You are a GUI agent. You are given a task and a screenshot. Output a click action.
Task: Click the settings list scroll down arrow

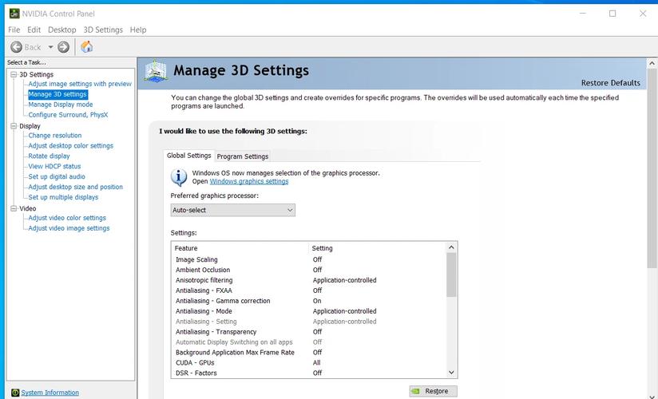point(451,373)
